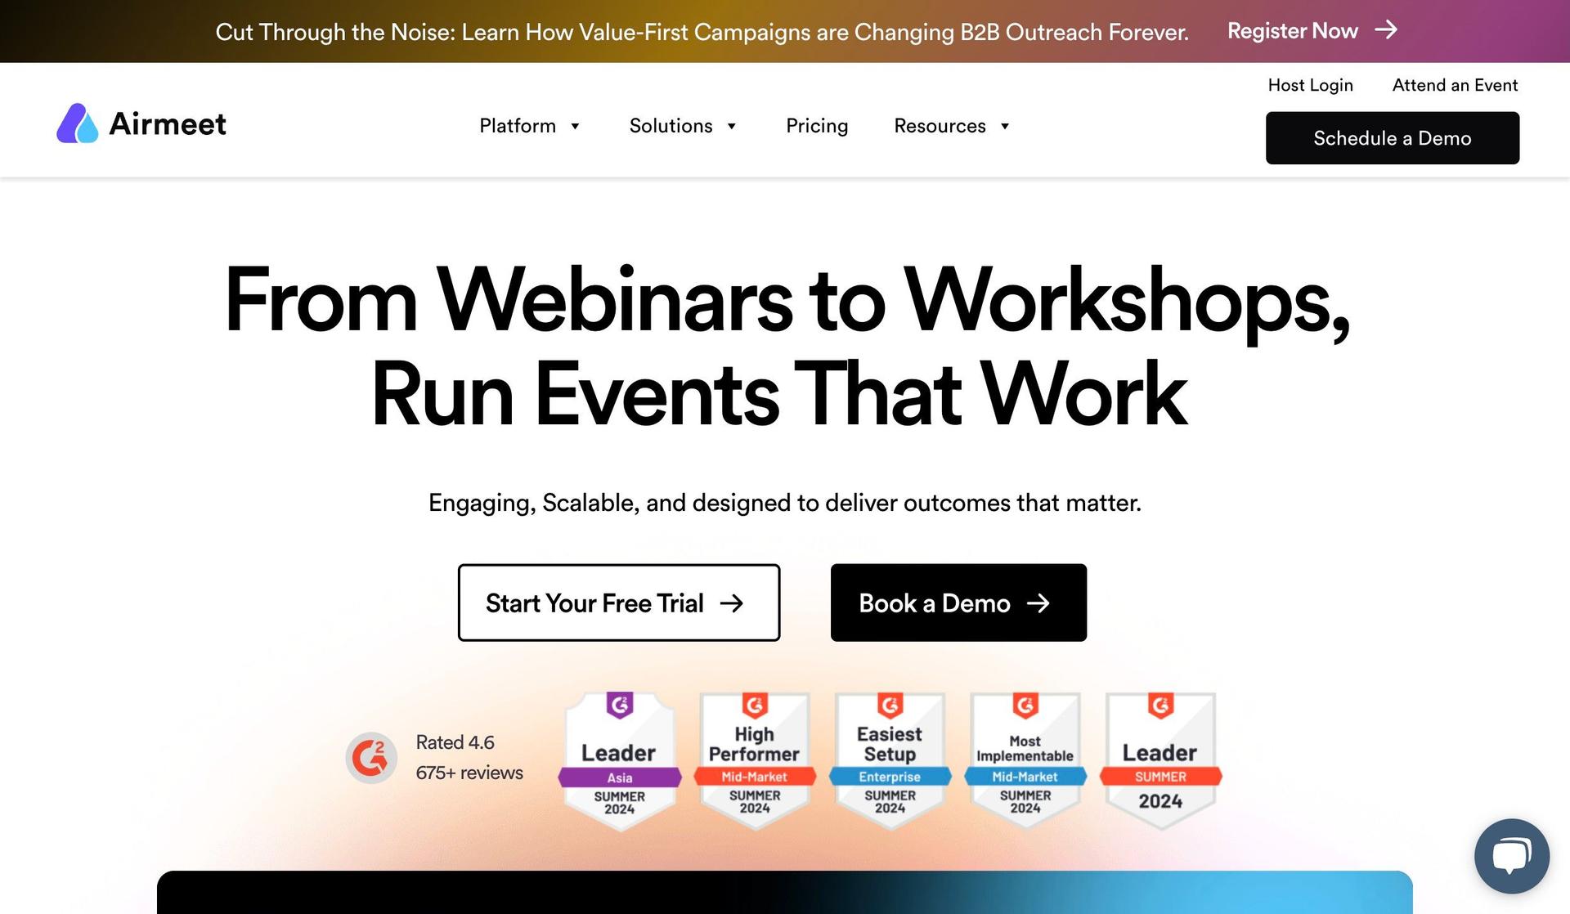This screenshot has width=1570, height=914.
Task: Click the G2 logo beside Rated 4.6
Action: (x=371, y=757)
